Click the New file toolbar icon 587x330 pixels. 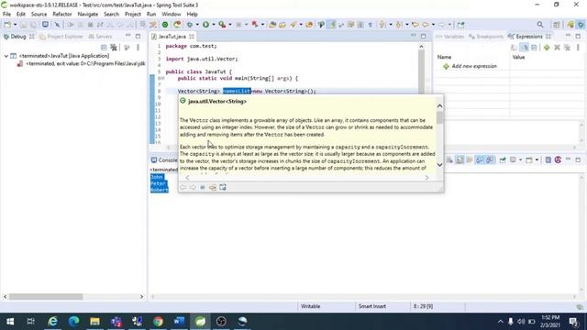tap(7, 25)
